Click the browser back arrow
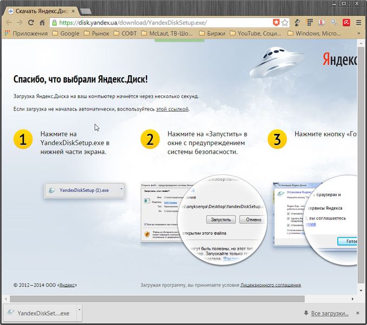This screenshot has width=367, height=325. tap(9, 23)
